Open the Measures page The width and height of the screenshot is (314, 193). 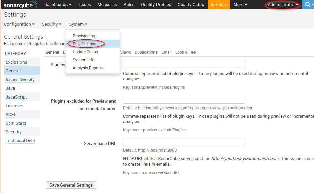tap(107, 5)
